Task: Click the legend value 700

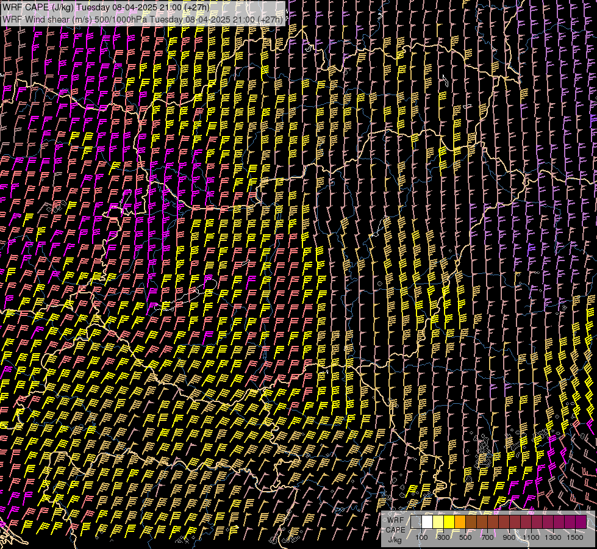Action: coord(487,537)
